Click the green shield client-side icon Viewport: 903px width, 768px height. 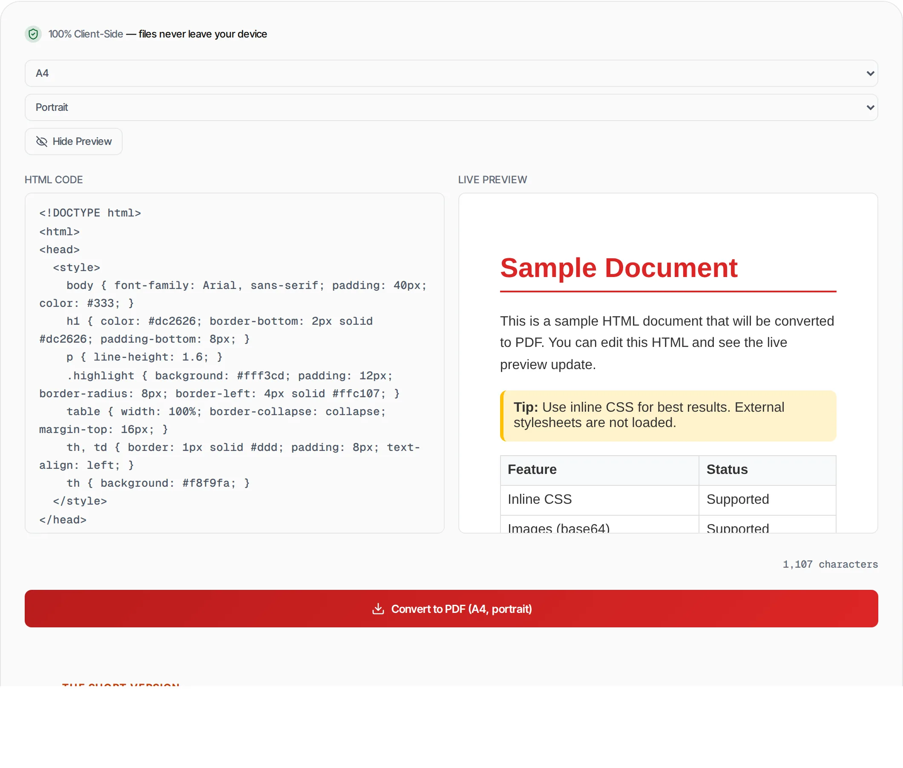33,34
